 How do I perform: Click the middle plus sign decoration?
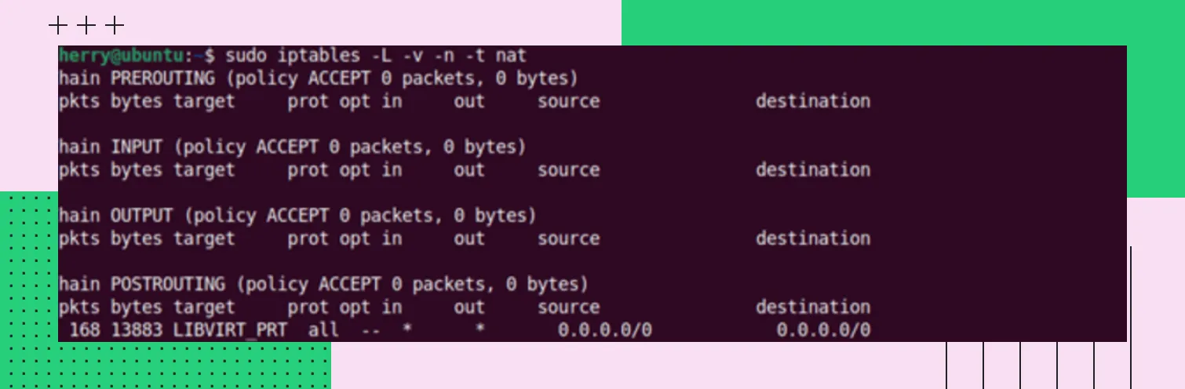[86, 26]
